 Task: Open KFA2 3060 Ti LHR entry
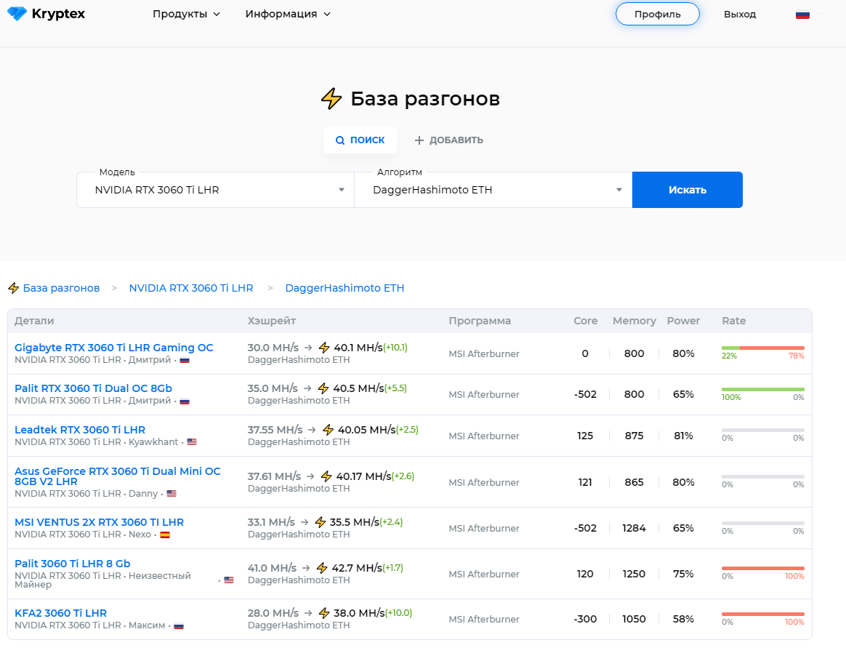click(60, 613)
